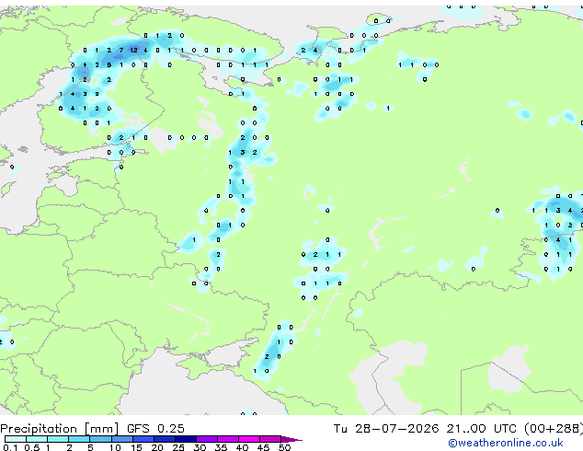Choose the 10–15 mm blue legend swatch
The image size is (583, 451).
122,439
